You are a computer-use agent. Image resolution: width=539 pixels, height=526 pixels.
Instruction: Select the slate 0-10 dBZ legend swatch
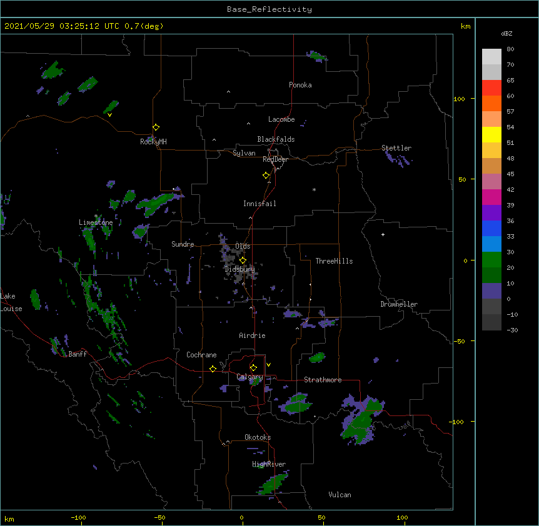(x=491, y=291)
